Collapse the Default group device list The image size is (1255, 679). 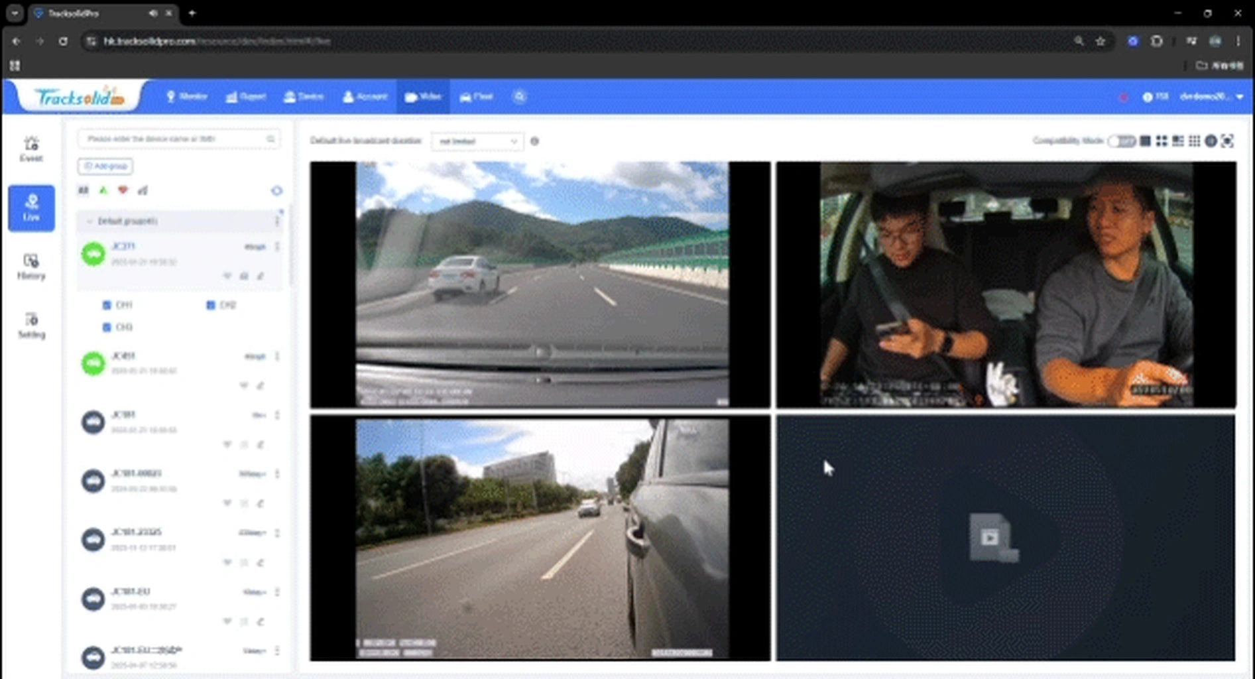click(90, 221)
